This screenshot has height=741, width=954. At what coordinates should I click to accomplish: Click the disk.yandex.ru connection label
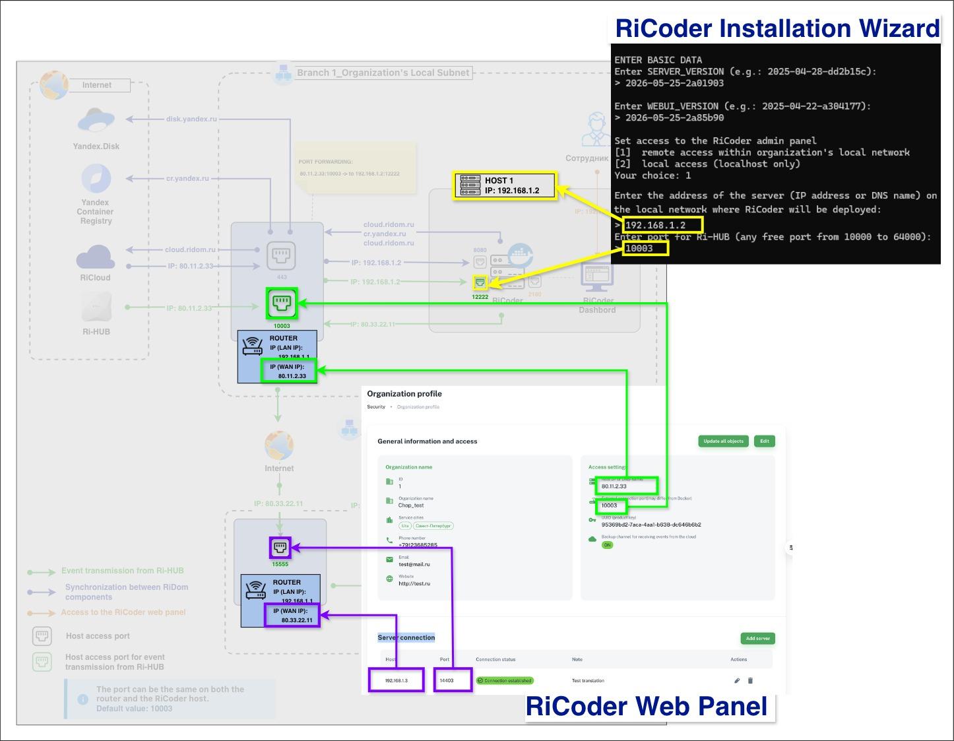pos(191,119)
